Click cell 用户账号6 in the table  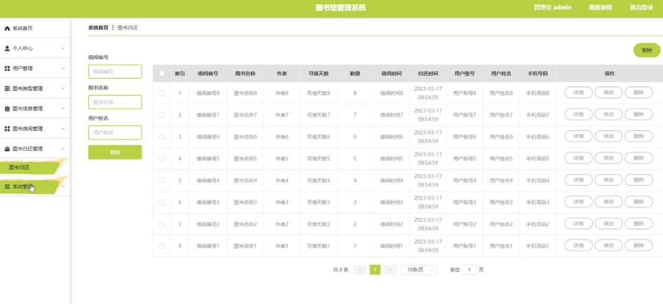pos(465,136)
